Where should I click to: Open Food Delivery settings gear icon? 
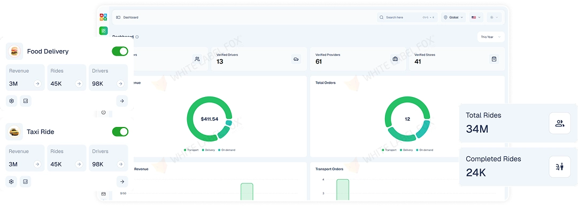(11, 101)
